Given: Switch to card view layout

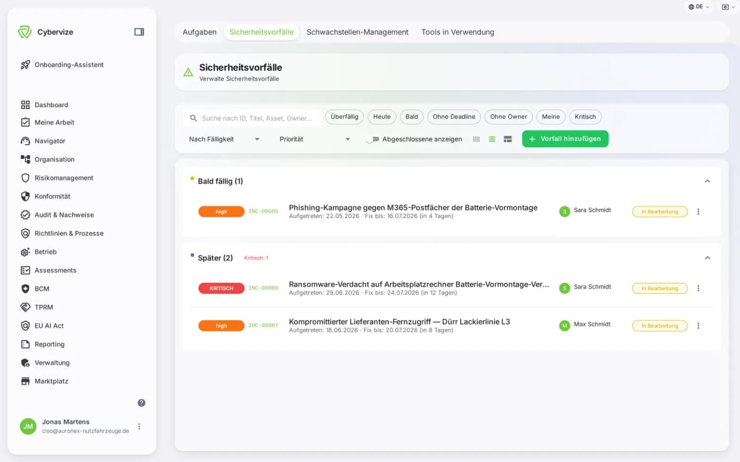Looking at the screenshot, I should click(508, 139).
